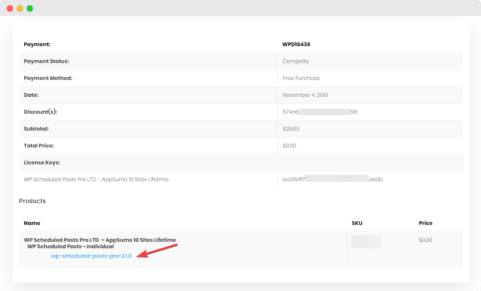Screen dimensions: 481x291
Task: Click the blurred SKU value in product row
Action: 366,242
